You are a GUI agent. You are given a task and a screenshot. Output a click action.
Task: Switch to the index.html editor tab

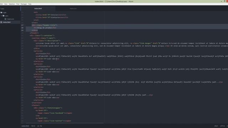(x=38, y=9)
